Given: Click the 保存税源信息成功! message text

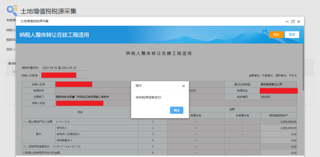Looking at the screenshot, I should (x=148, y=97).
